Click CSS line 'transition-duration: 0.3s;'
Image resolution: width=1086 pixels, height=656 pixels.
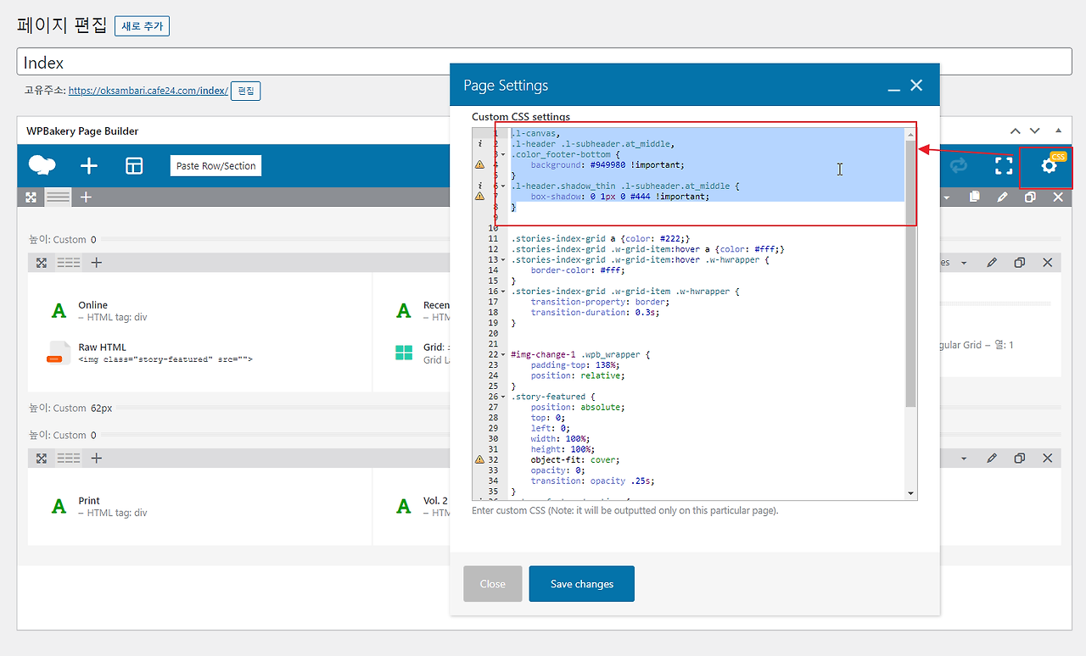click(x=594, y=312)
